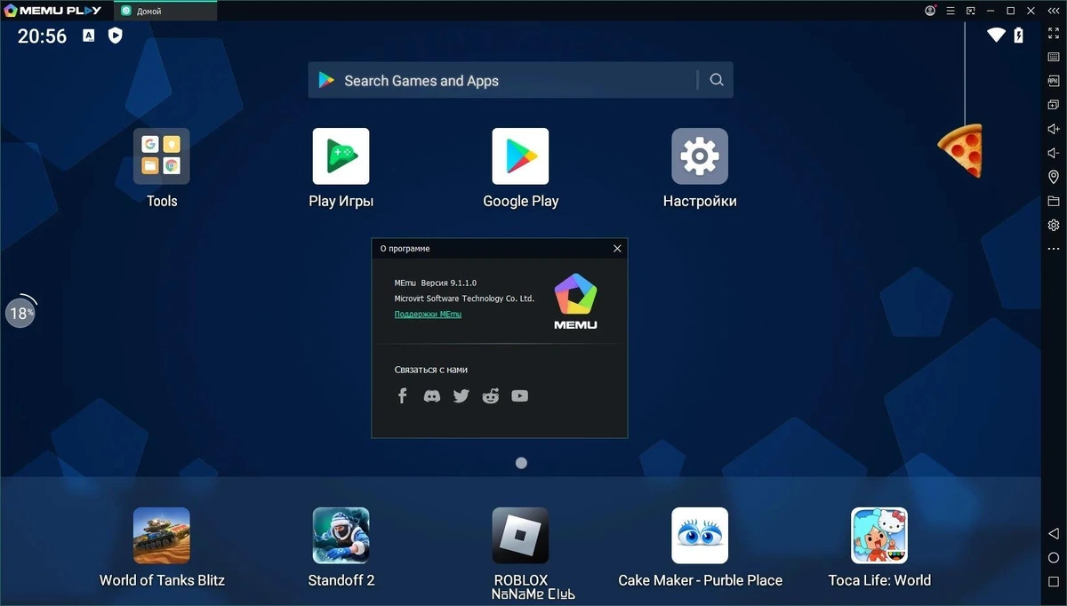Image resolution: width=1067 pixels, height=606 pixels.
Task: Click the keyboard language A indicator
Action: [x=89, y=36]
